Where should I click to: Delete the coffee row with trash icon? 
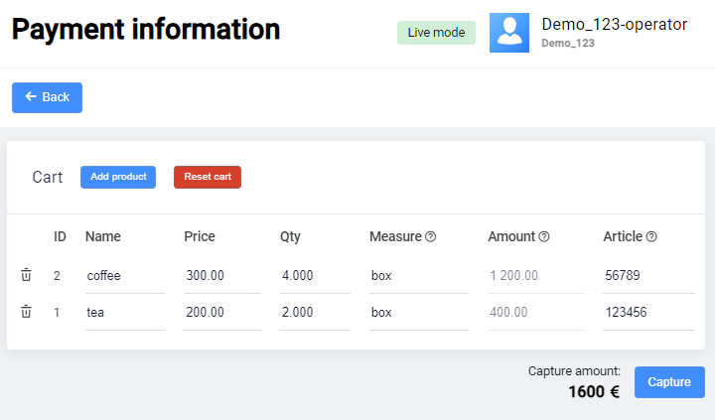click(x=27, y=275)
